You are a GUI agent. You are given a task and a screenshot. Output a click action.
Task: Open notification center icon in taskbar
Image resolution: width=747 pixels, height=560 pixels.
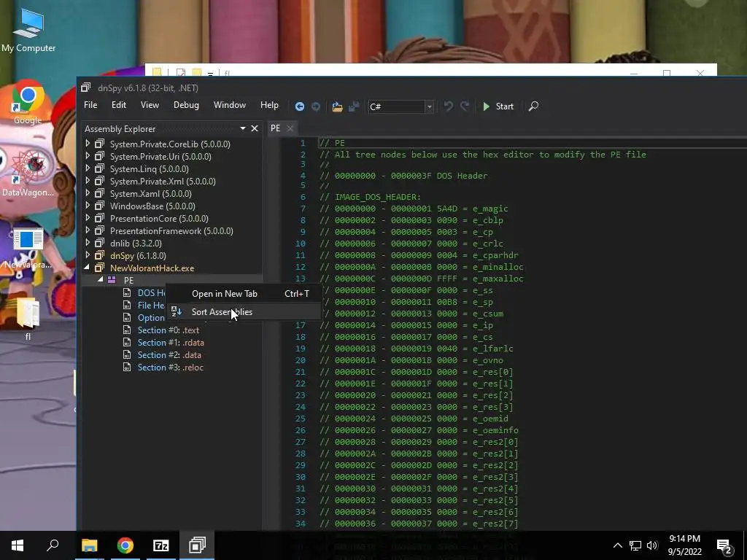(724, 545)
